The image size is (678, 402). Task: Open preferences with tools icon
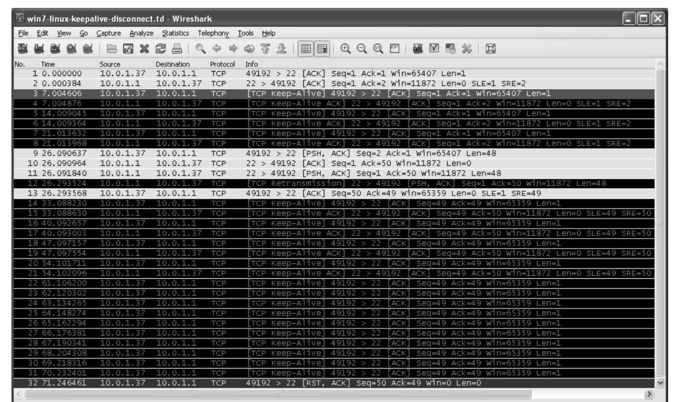tap(467, 49)
